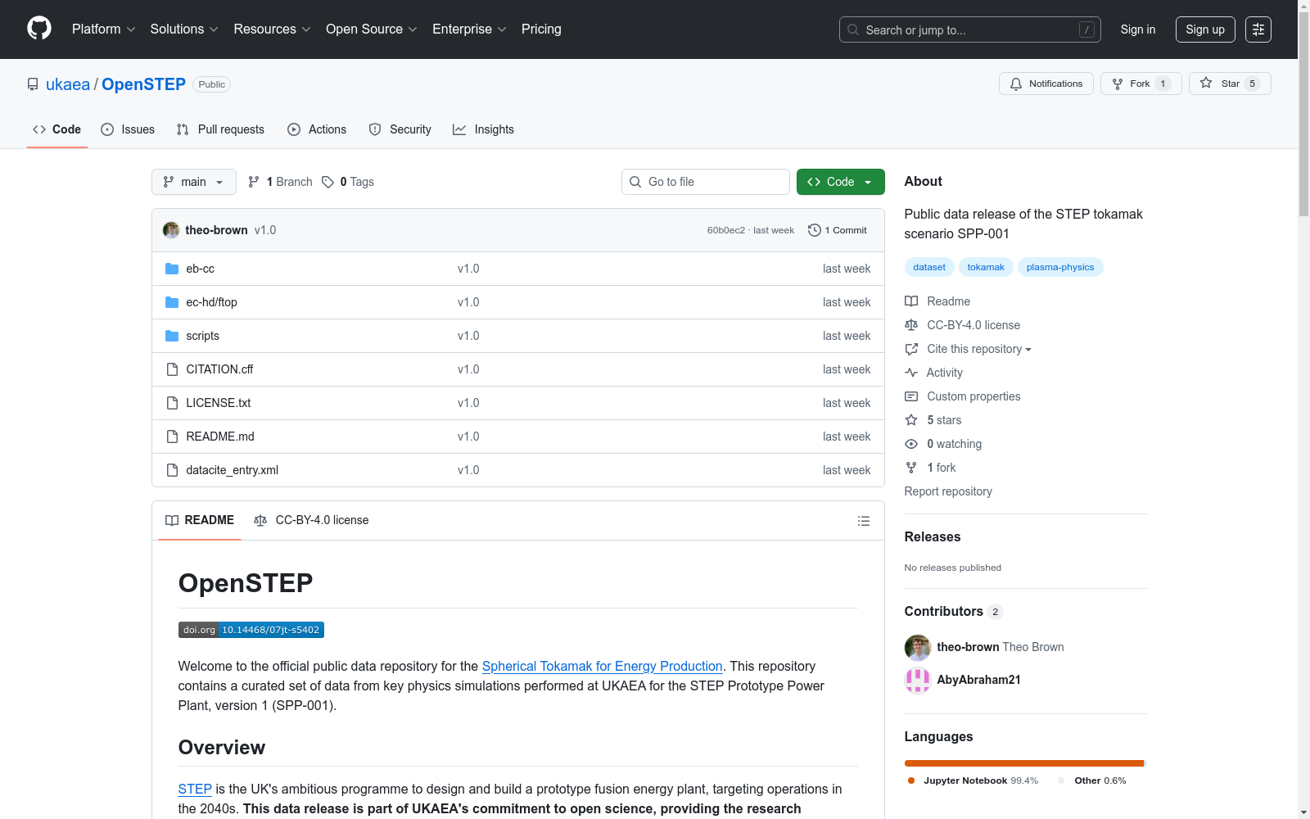Image resolution: width=1310 pixels, height=819 pixels.
Task: Open the Security tab
Action: pyautogui.click(x=400, y=129)
